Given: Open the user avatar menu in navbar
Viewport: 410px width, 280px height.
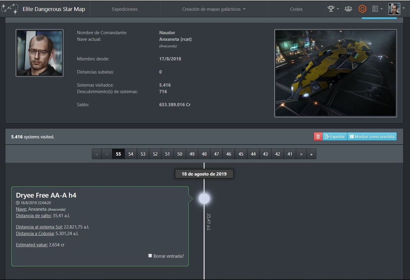Looking at the screenshot, I should [396, 9].
